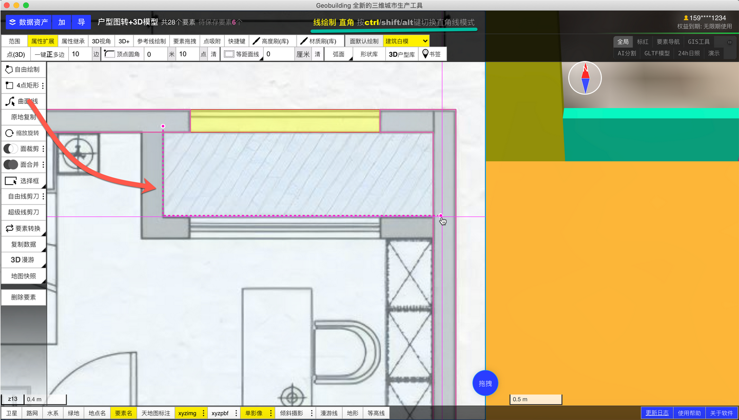Switch to the 标红 tab
This screenshot has width=739, height=420.
tap(643, 42)
